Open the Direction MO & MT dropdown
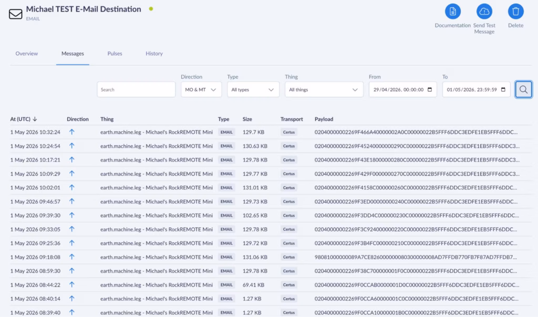The width and height of the screenshot is (538, 317). pyautogui.click(x=201, y=89)
